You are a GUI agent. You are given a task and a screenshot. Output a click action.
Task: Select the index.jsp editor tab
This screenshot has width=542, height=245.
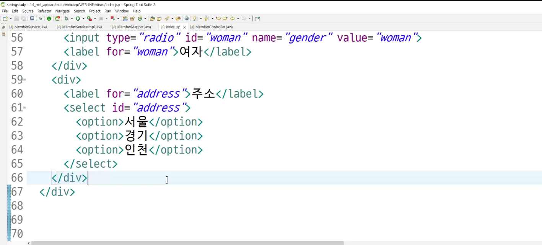click(x=173, y=27)
